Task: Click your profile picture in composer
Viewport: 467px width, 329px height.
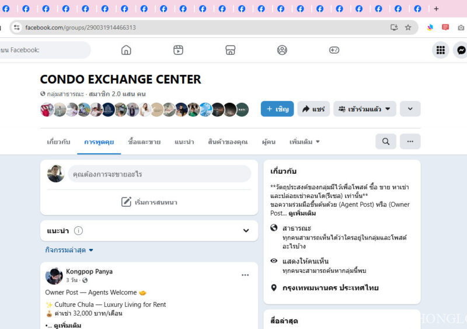Action: [55, 174]
